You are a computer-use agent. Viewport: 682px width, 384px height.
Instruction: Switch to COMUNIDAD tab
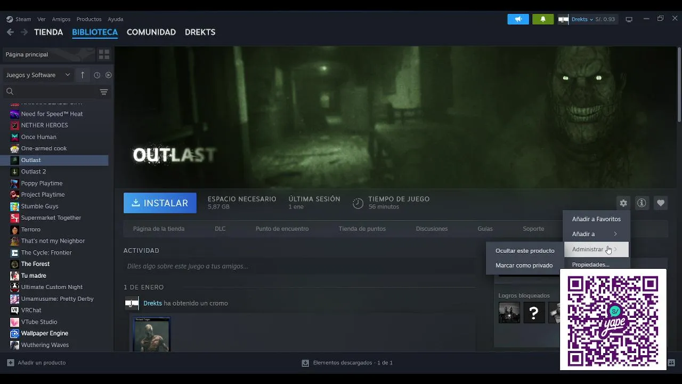(x=151, y=32)
